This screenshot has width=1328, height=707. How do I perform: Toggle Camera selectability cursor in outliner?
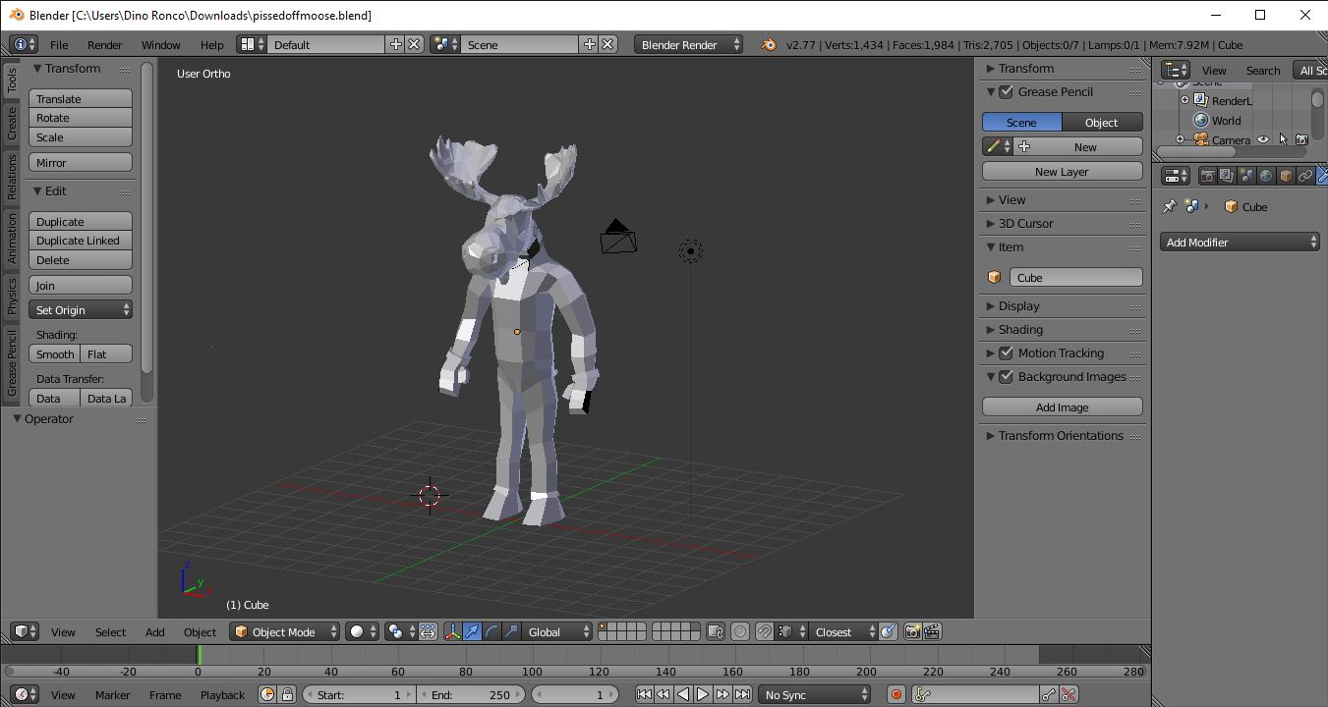click(1283, 139)
